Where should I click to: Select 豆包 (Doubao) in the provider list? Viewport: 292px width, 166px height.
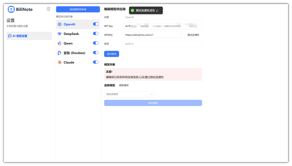click(x=78, y=53)
